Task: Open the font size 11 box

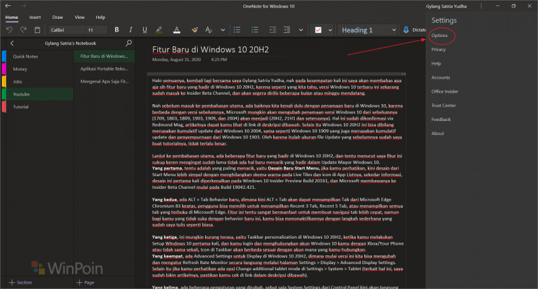Action: coord(97,30)
